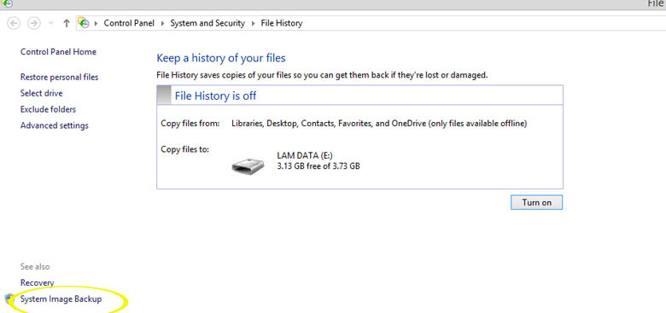Click the shield icon beside System Image Backup
The width and height of the screenshot is (666, 313).
[10, 299]
